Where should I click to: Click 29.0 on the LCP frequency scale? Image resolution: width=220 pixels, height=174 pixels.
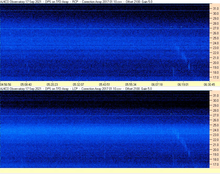(216, 105)
